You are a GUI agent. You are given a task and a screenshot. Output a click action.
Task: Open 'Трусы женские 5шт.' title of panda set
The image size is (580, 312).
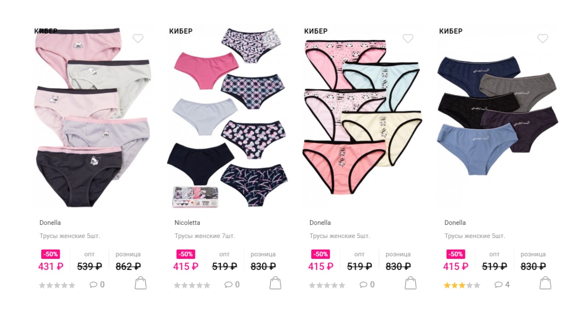point(340,236)
